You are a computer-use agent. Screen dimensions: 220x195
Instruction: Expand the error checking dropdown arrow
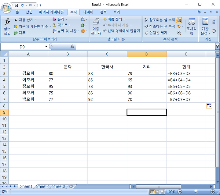coord(183,26)
